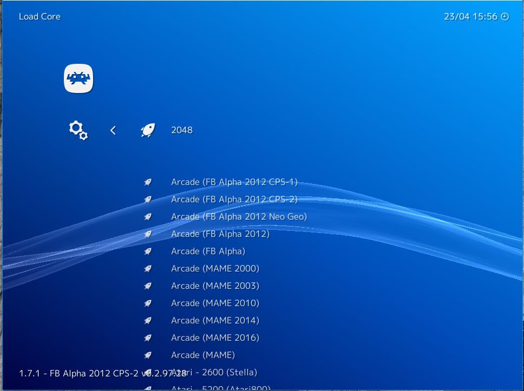This screenshot has width=524, height=391.
Task: Click the rocket icon for FB Alpha 2012 CPS-1
Action: point(148,182)
